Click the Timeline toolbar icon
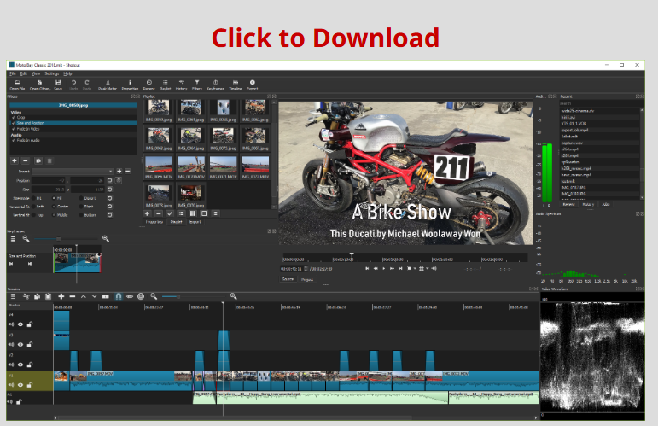The width and height of the screenshot is (658, 426). (x=236, y=85)
